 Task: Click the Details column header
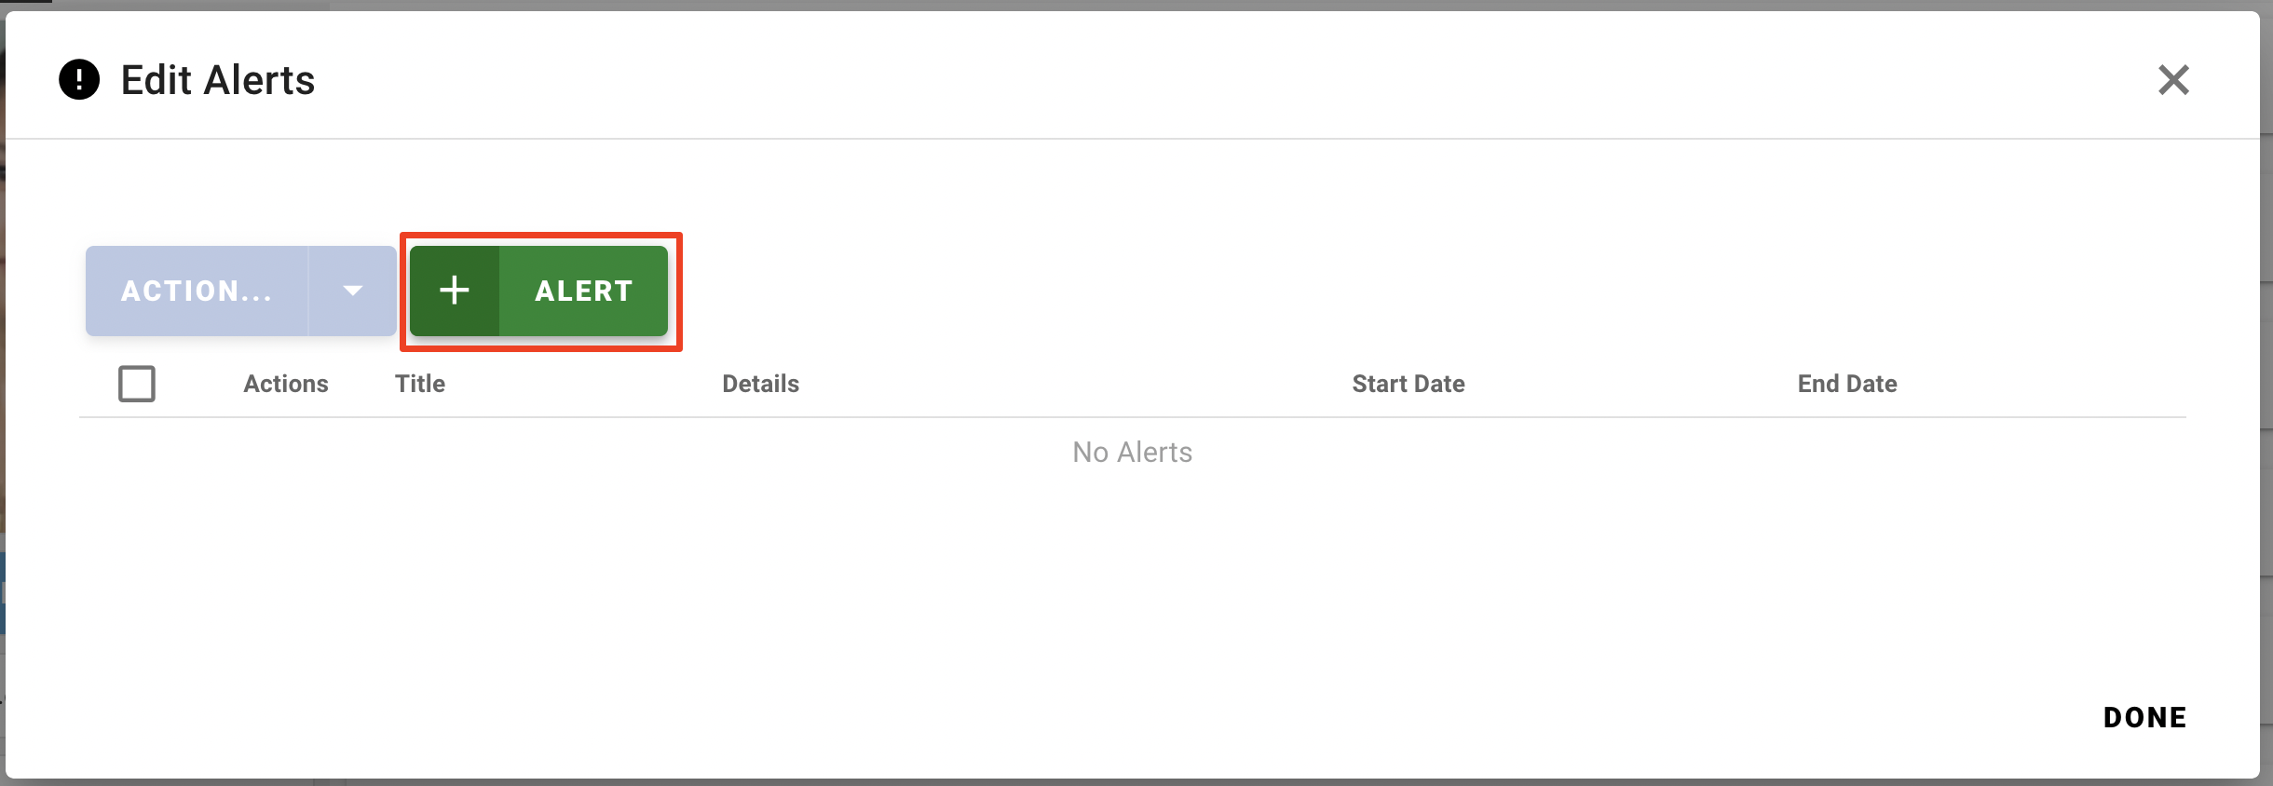point(760,384)
